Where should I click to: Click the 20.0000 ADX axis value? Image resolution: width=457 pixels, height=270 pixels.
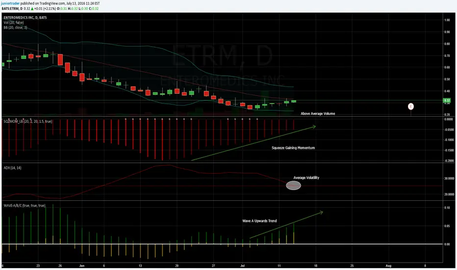[x=449, y=194]
